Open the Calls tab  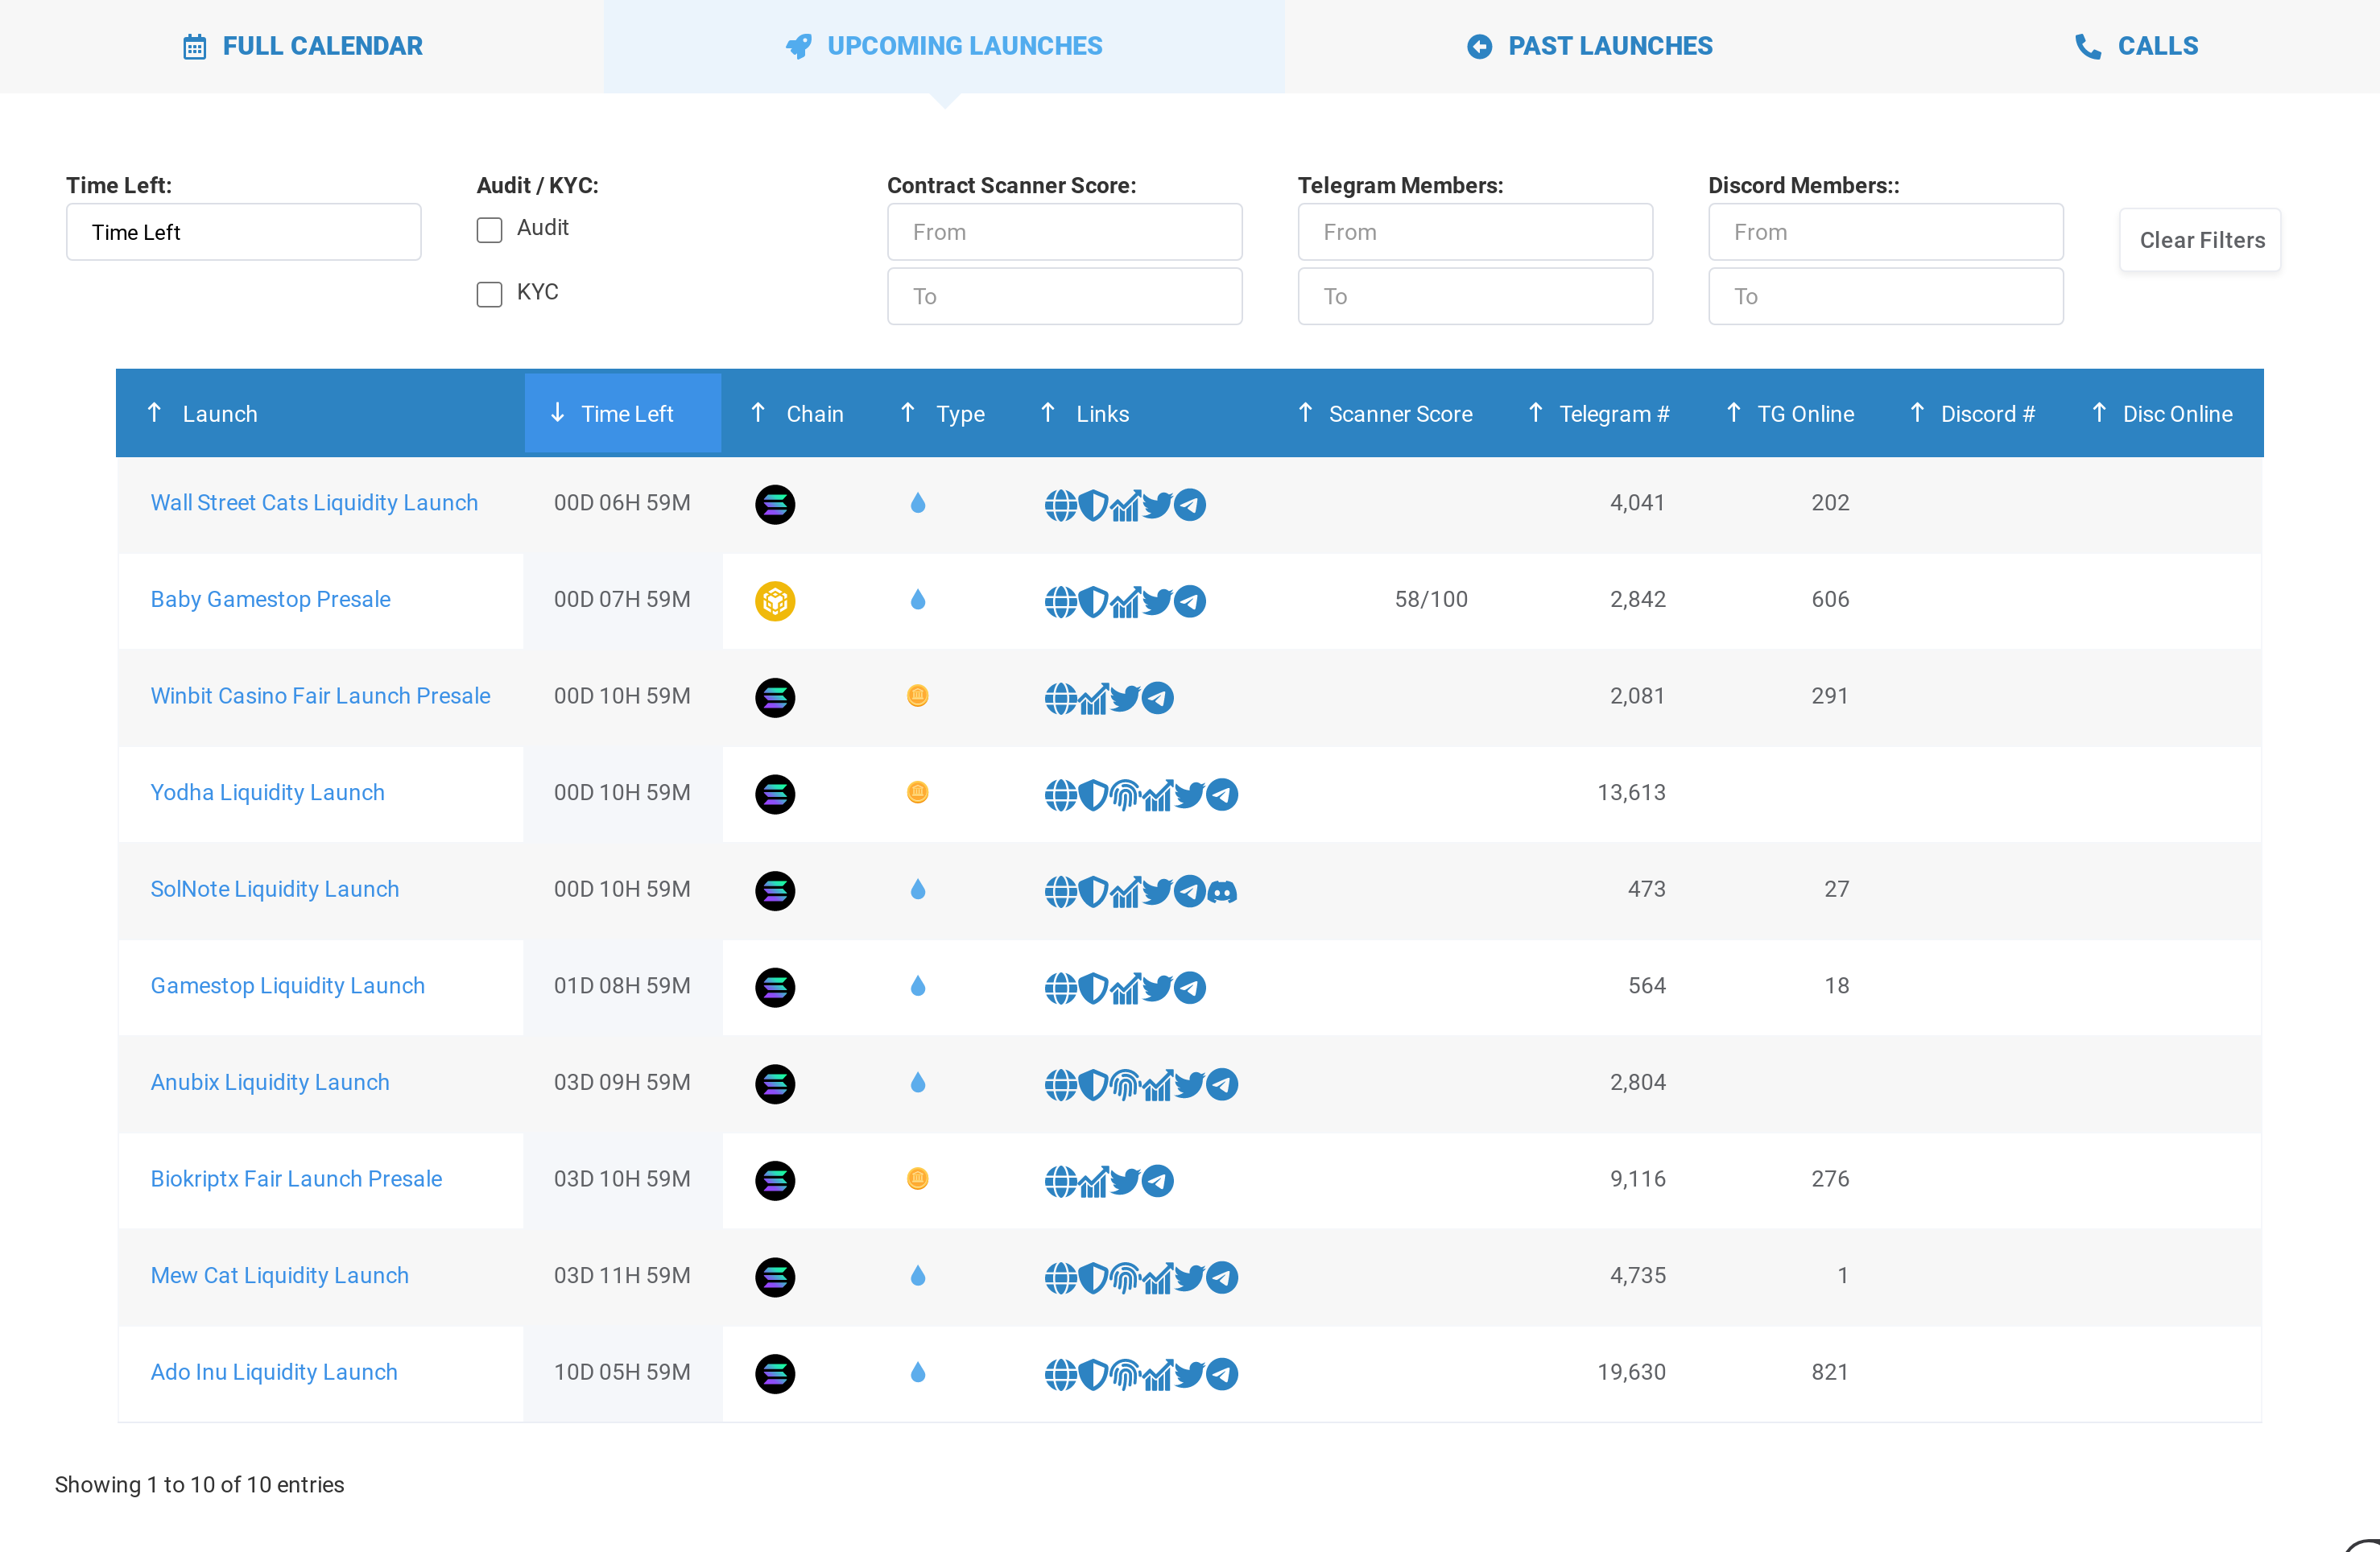(2136, 46)
